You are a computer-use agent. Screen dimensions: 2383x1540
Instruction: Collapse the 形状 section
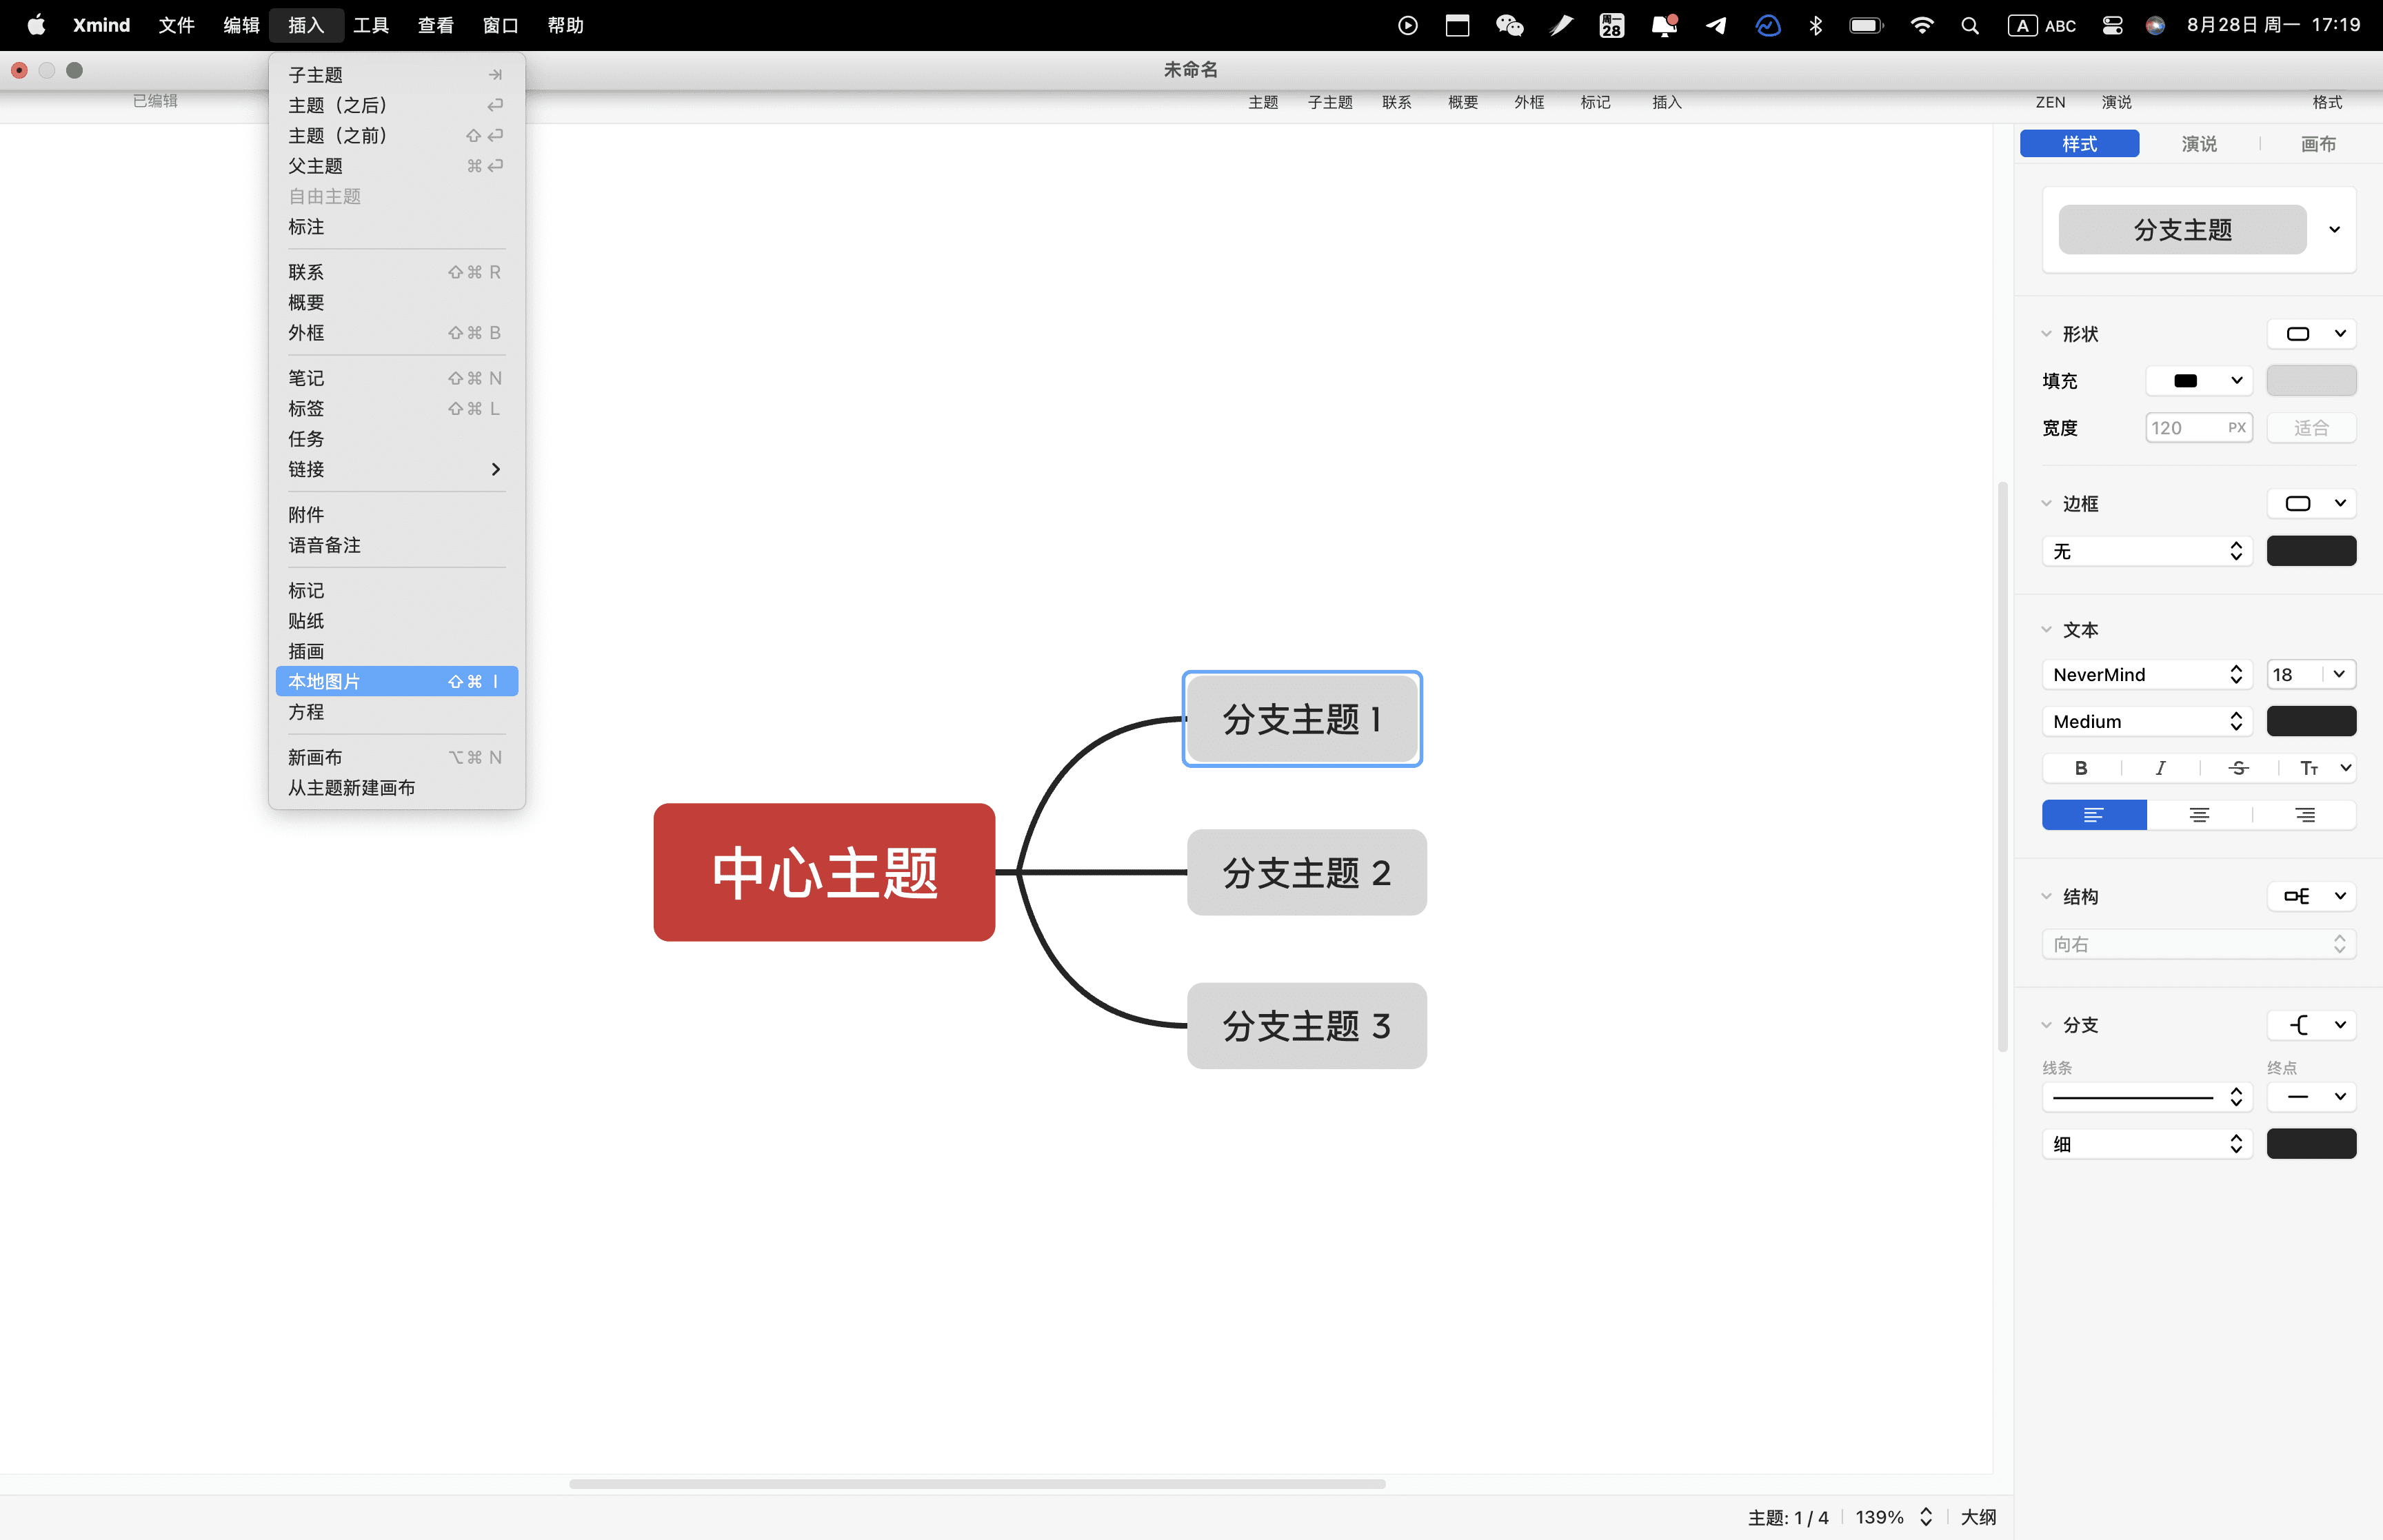(x=2046, y=334)
